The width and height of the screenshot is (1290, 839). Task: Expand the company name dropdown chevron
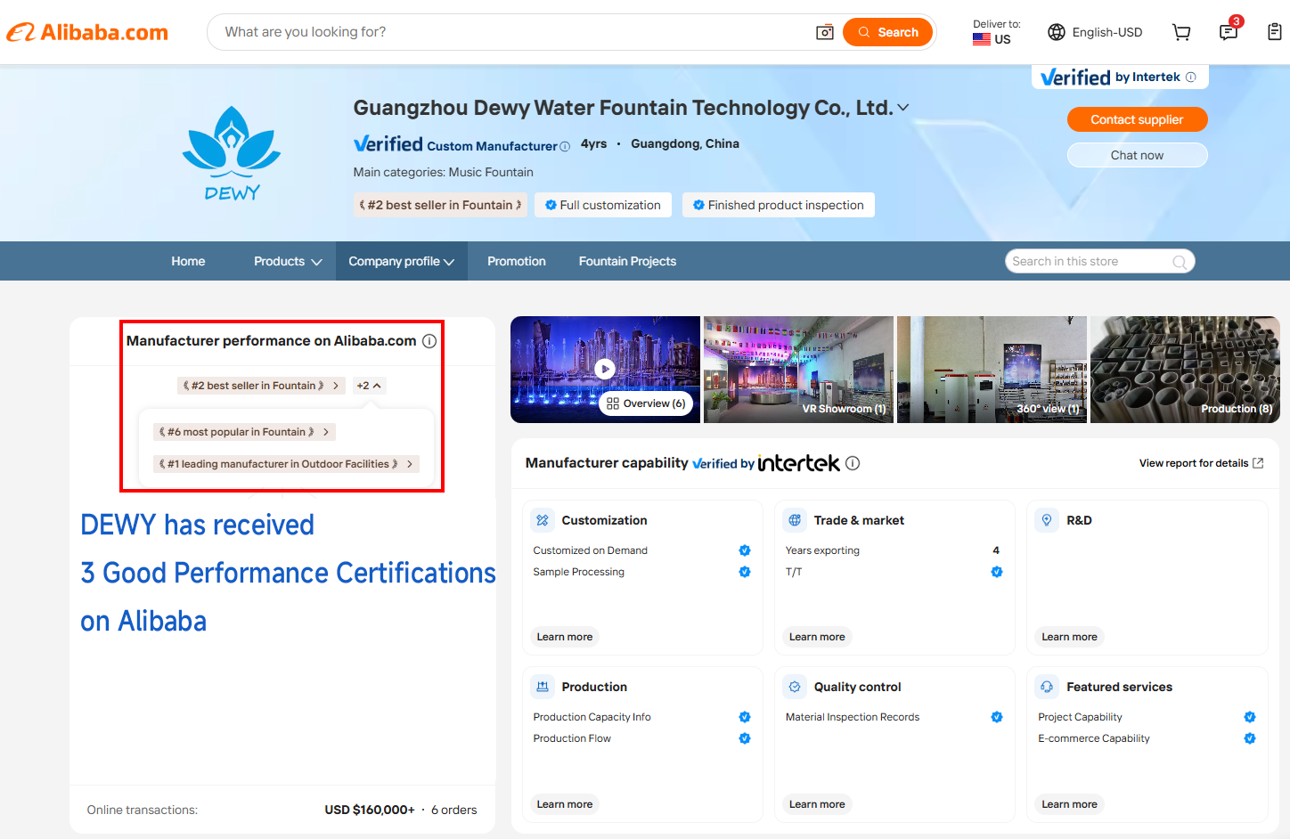pos(903,108)
